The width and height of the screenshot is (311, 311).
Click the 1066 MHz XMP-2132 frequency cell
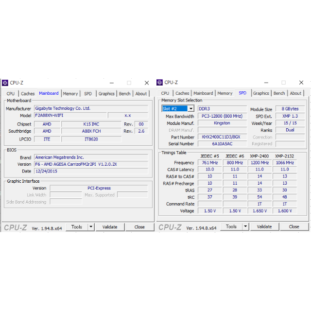point(285,163)
